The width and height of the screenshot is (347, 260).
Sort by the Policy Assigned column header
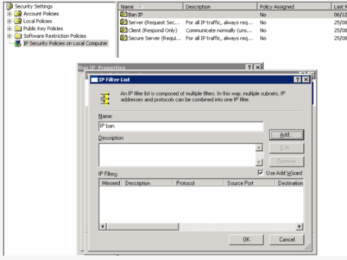[294, 7]
